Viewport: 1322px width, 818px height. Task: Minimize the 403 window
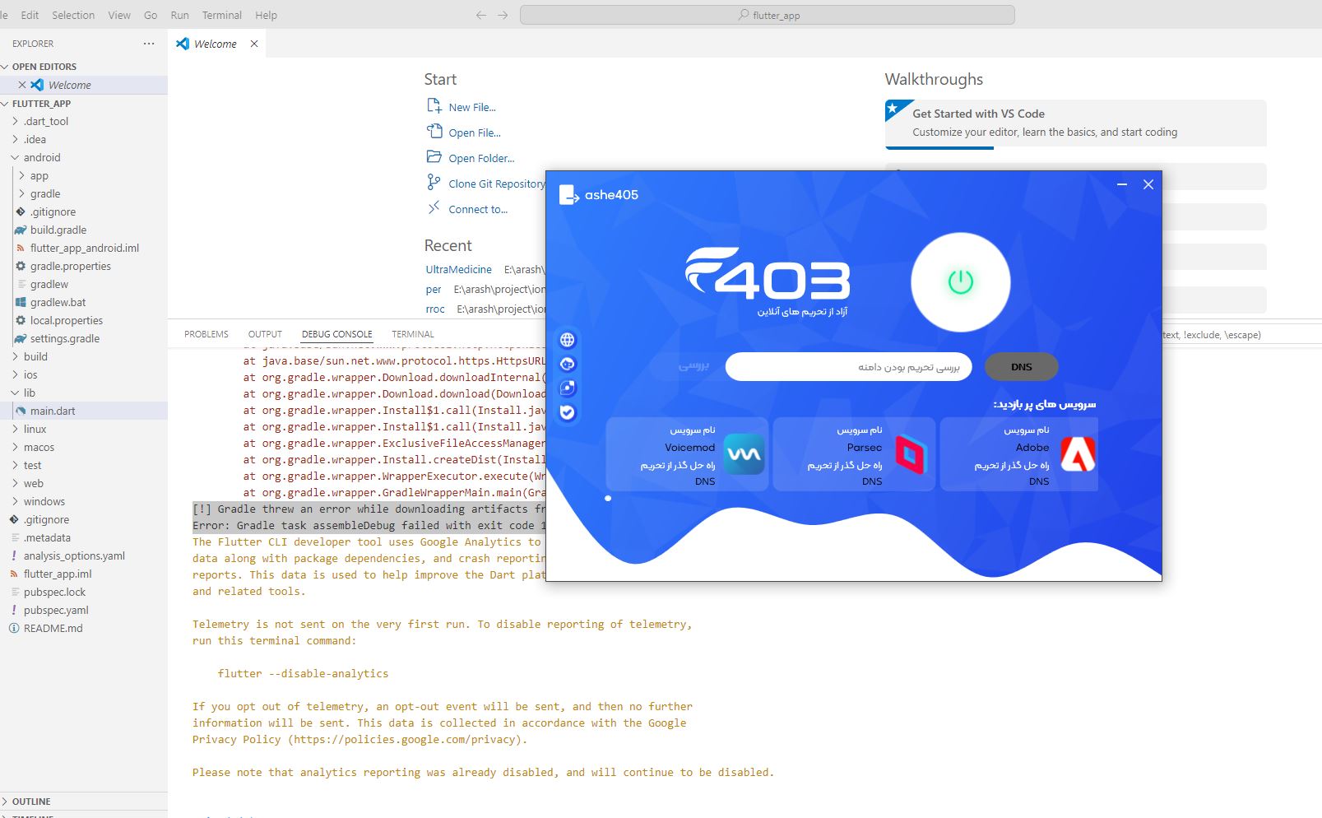(x=1121, y=184)
